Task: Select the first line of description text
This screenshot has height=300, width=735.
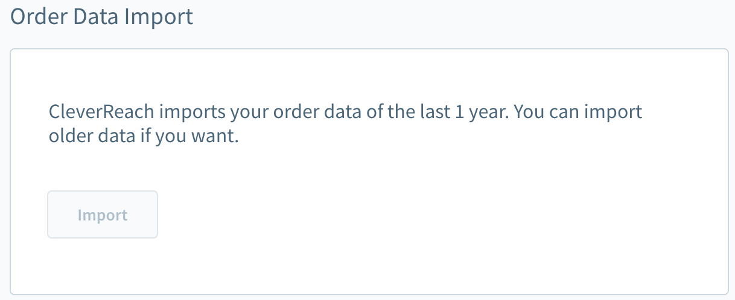Action: tap(345, 113)
